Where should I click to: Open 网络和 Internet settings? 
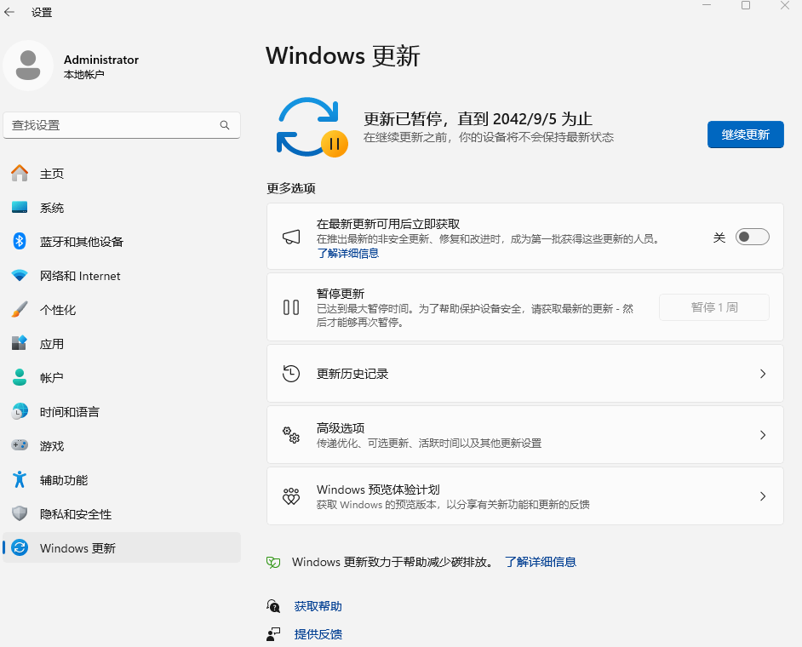pos(122,276)
